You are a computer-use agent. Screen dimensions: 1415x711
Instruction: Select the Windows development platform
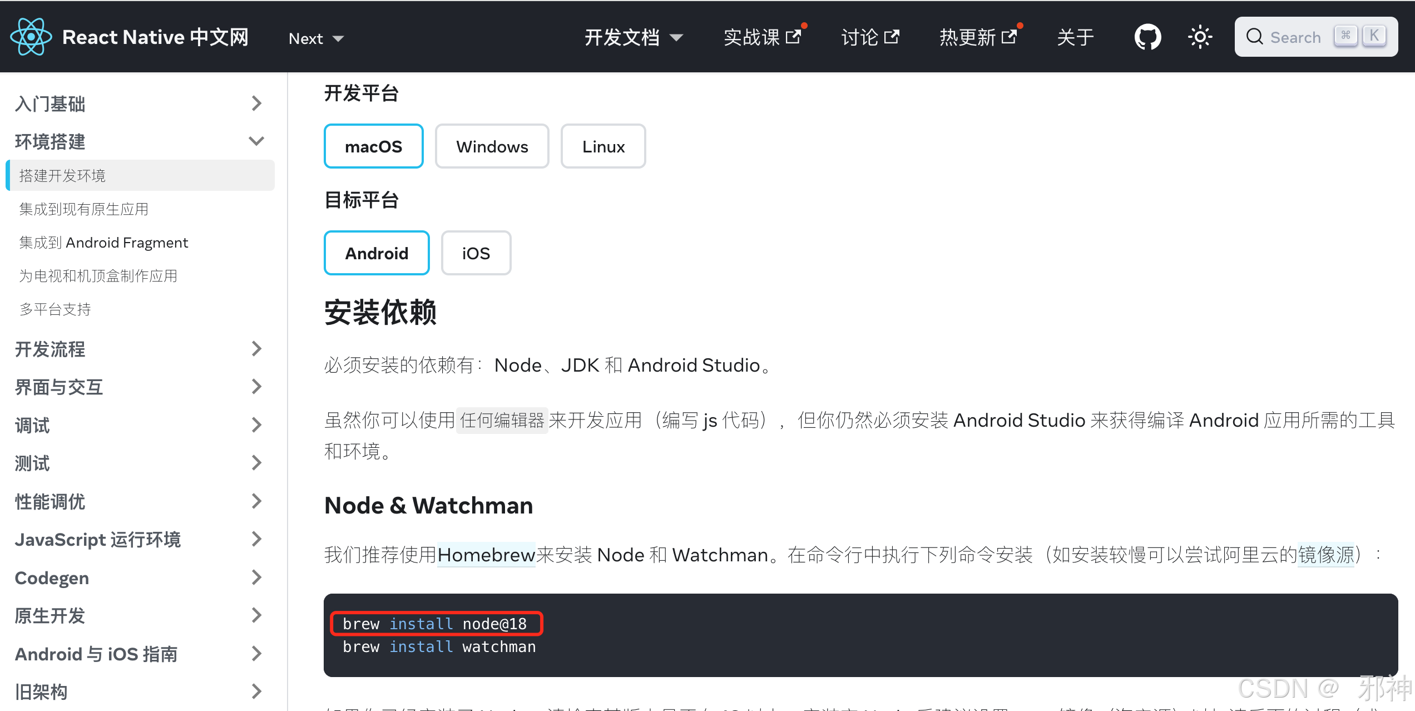492,146
